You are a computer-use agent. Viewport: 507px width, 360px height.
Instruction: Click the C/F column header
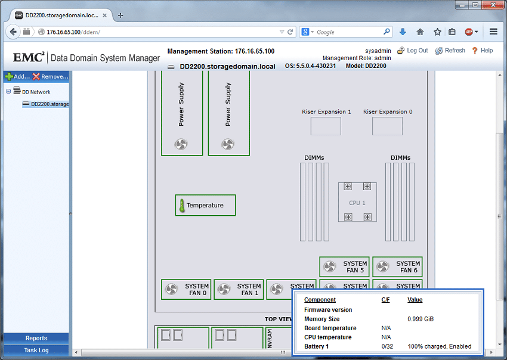(385, 300)
